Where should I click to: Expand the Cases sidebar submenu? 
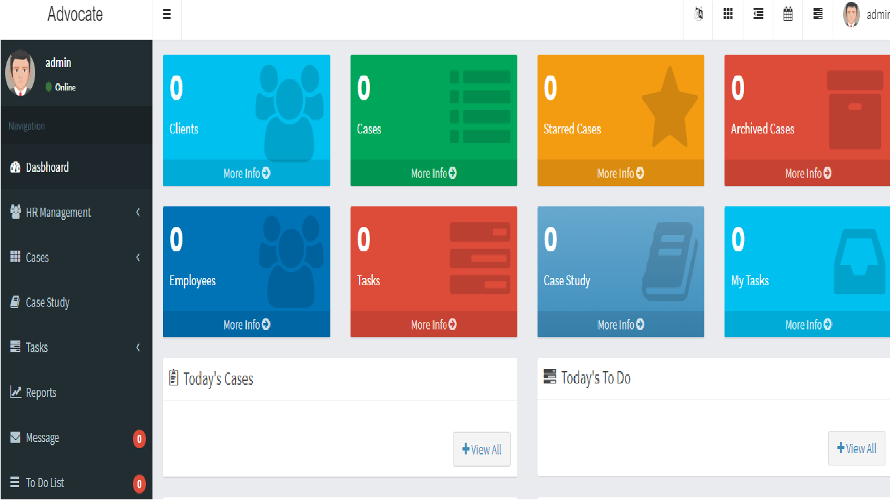76,257
